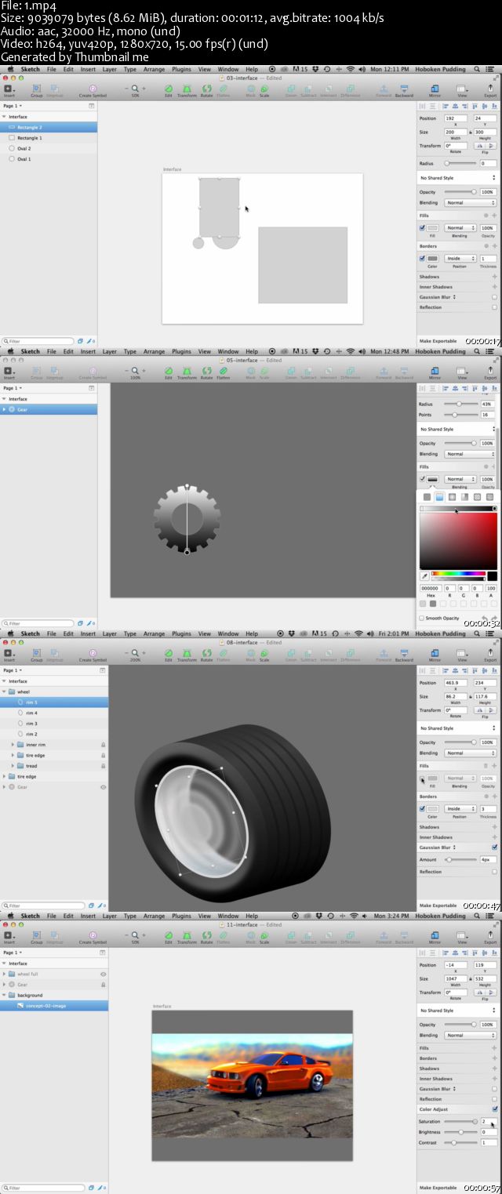
Task: Click Saturation slider in 11-interface inspector
Action: click(x=460, y=1121)
